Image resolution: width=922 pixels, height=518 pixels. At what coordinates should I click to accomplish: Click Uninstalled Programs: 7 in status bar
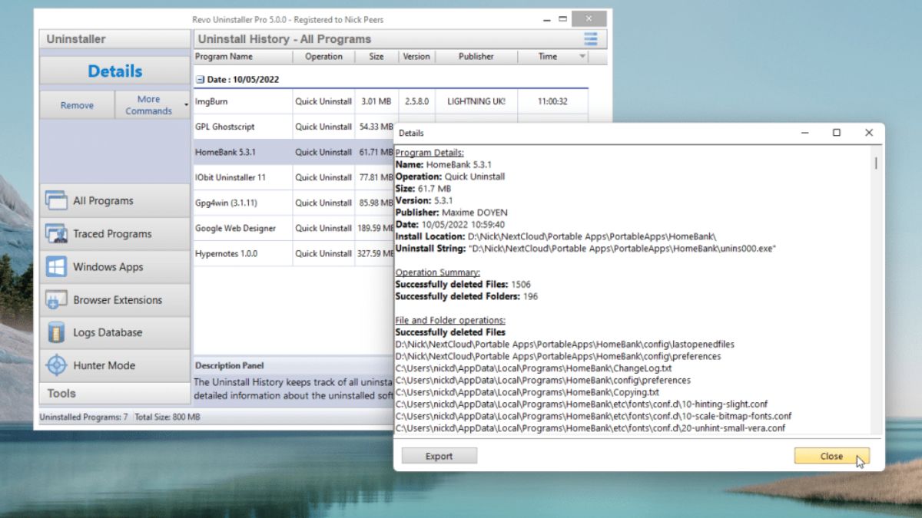pos(84,417)
